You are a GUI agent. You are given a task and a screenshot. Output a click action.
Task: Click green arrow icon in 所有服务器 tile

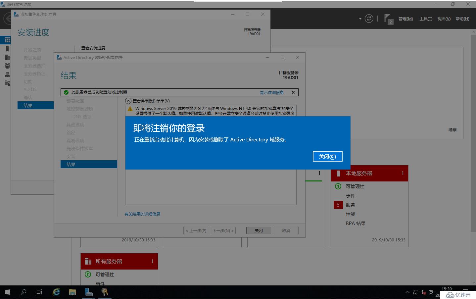pos(88,274)
